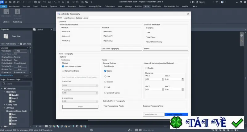Click the Crop View icon in view bar
This screenshot has height=132, width=247.
tap(62, 126)
